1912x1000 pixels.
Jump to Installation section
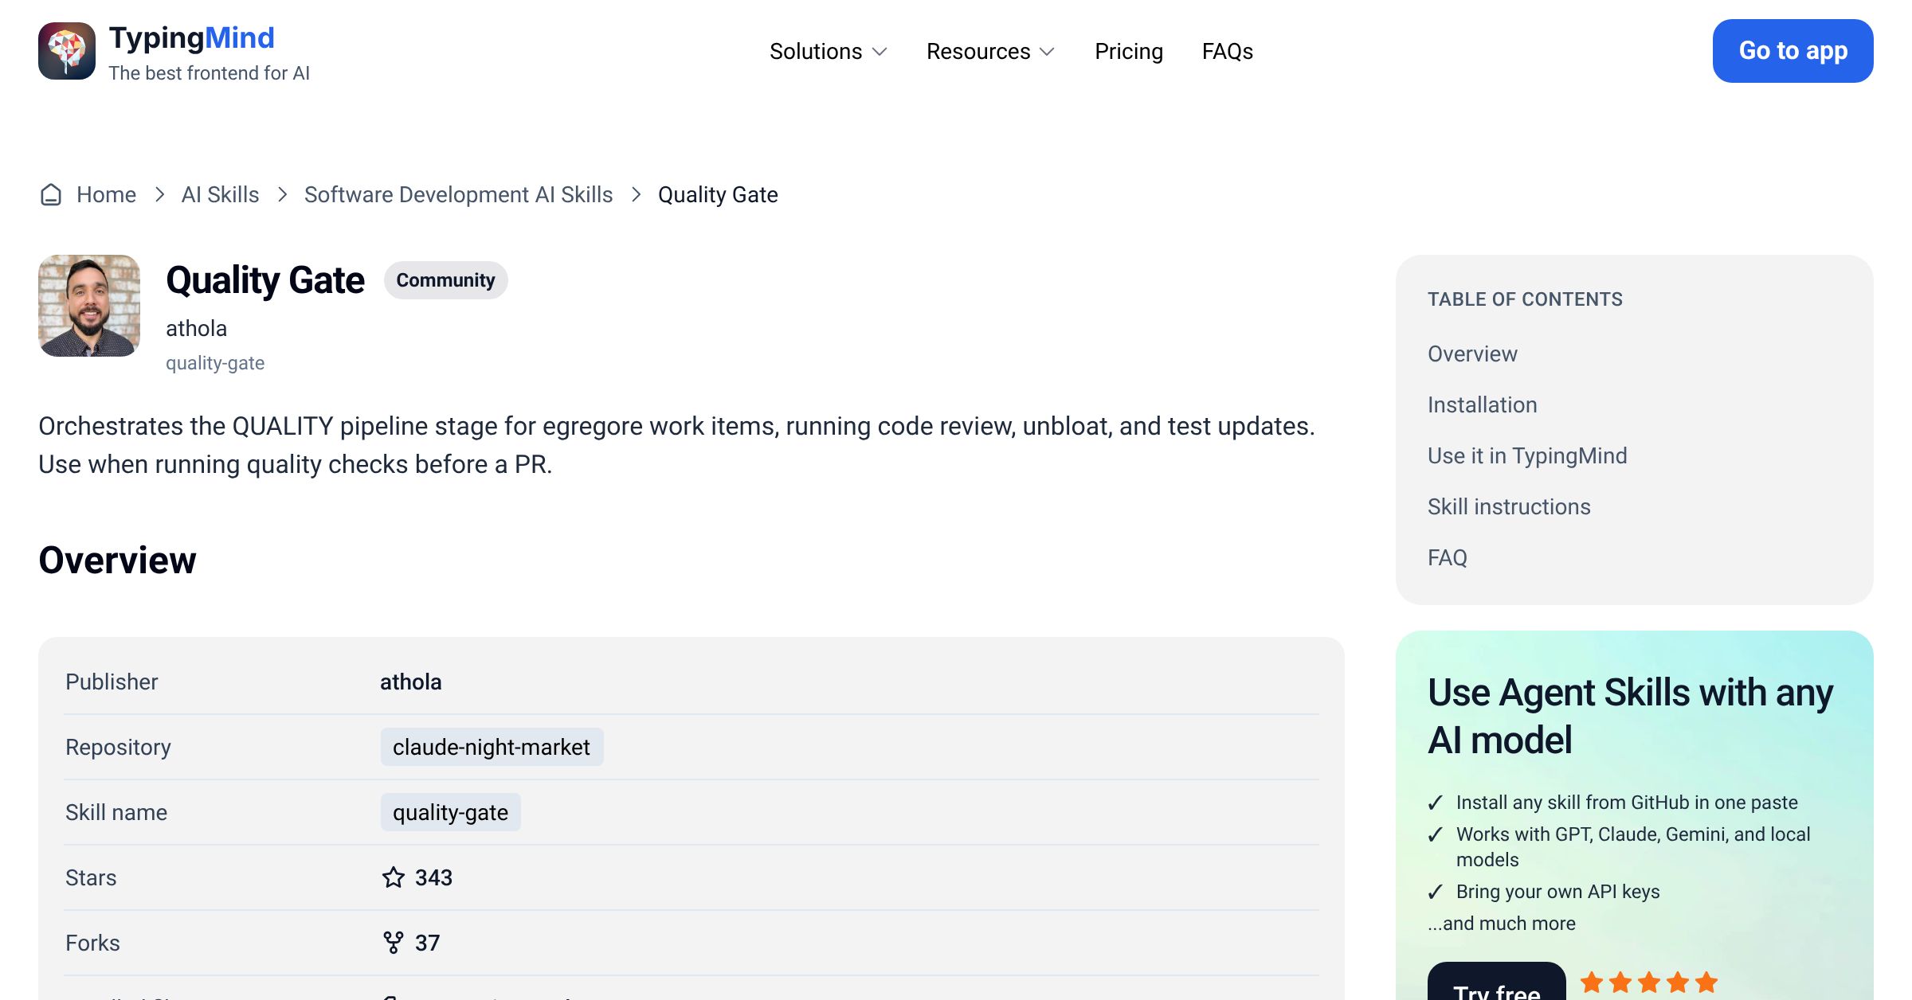[x=1483, y=404]
